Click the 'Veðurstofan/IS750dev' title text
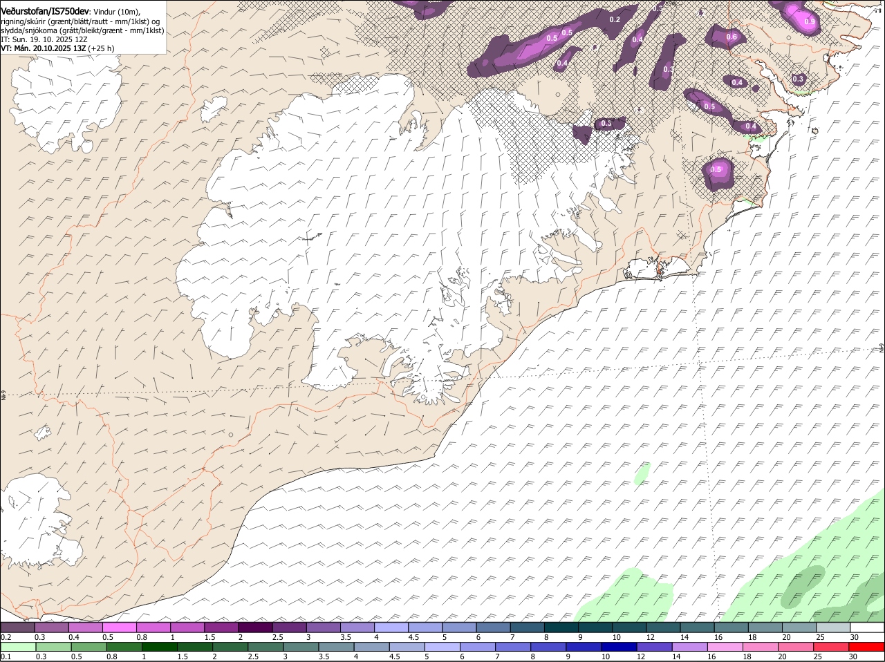Viewport: 885px width, 662px height. coord(45,12)
